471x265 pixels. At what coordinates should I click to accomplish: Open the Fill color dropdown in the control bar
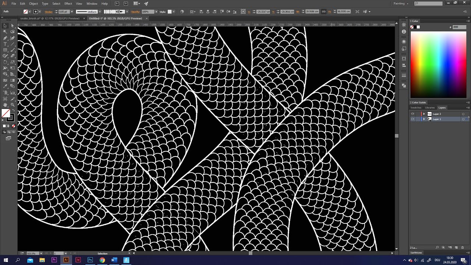pos(30,11)
